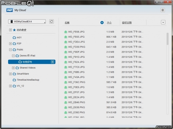Viewport: 173px width, 129px height.
Task: Select file name WD_FD30.PNG
Action: click(x=77, y=47)
